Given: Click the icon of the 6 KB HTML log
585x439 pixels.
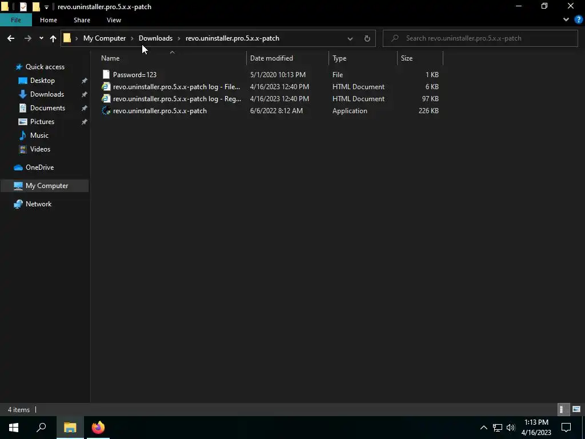Looking at the screenshot, I should (x=106, y=87).
